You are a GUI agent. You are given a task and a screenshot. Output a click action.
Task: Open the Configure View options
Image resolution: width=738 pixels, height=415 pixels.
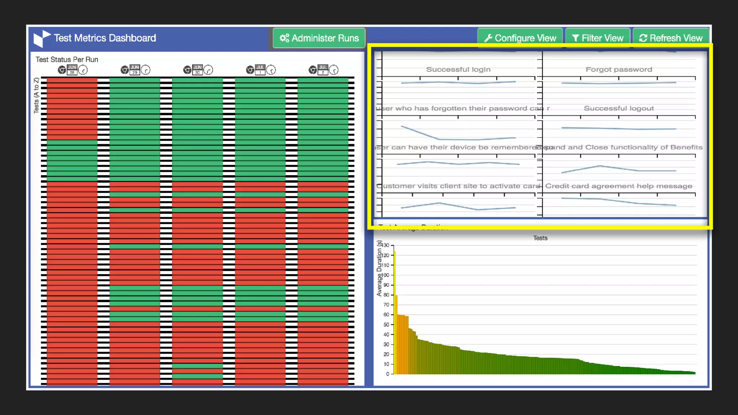(x=520, y=38)
